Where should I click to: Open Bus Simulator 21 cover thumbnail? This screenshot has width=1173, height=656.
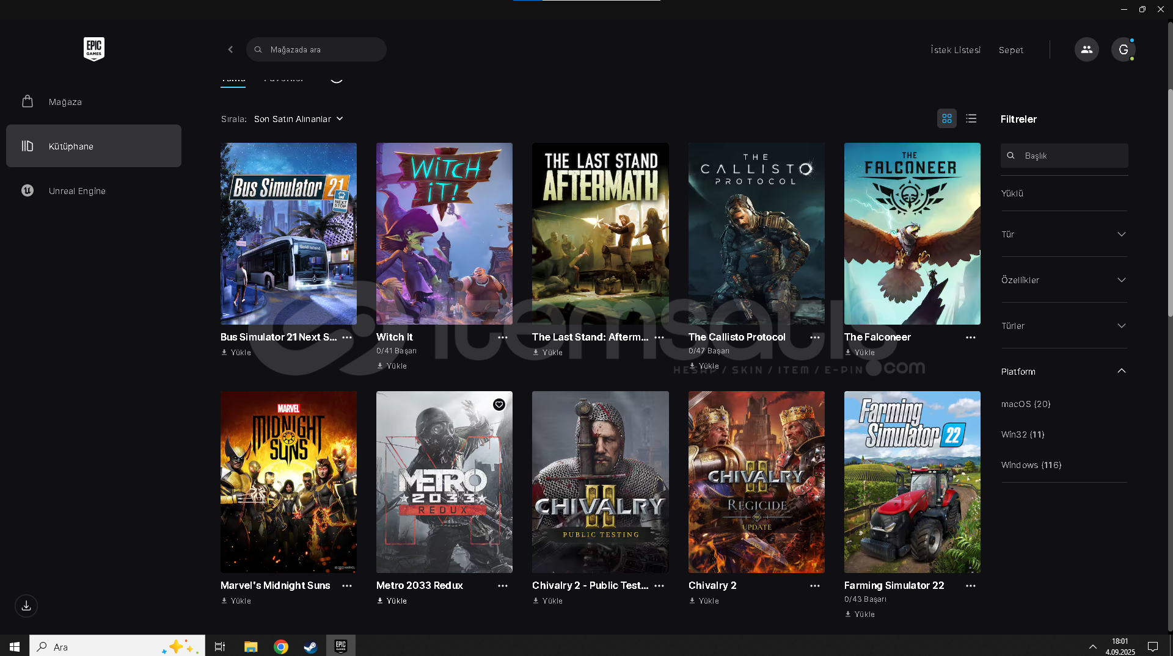click(x=288, y=234)
